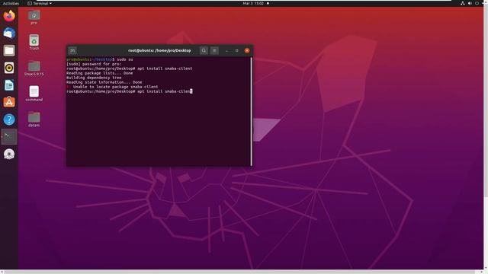Open network status icon in top bar

click(463, 3)
